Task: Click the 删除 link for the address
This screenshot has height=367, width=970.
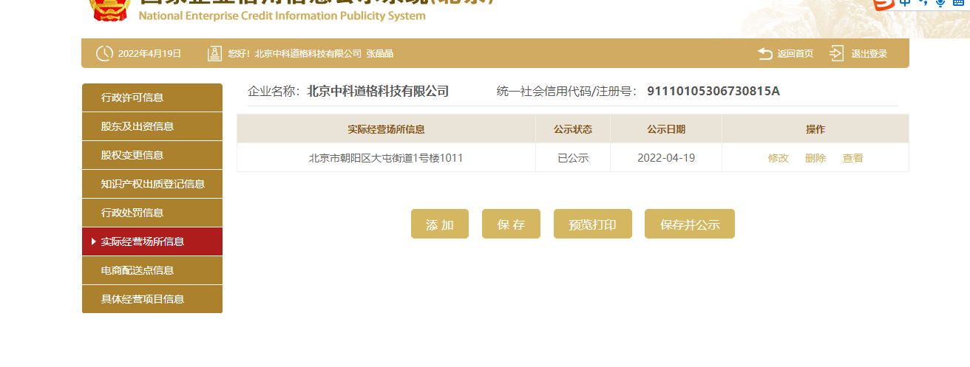Action: coord(815,158)
